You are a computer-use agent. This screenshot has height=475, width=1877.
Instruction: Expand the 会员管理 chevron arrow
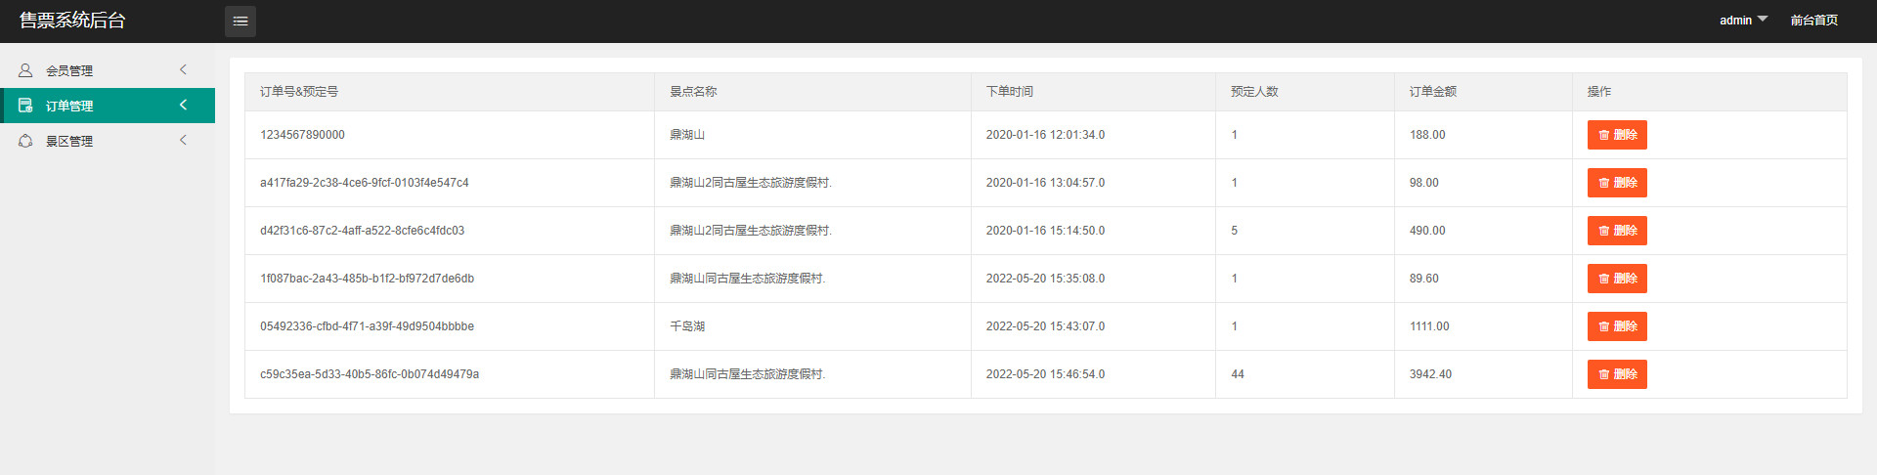(183, 69)
